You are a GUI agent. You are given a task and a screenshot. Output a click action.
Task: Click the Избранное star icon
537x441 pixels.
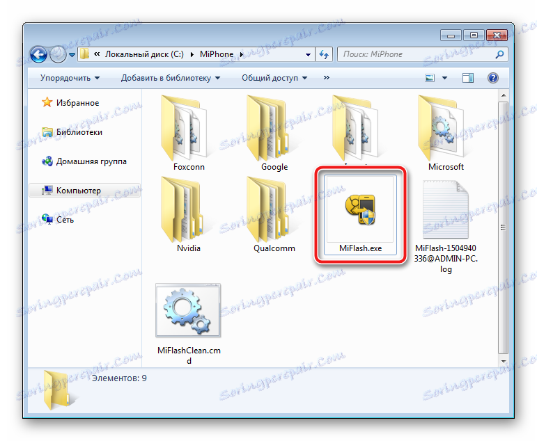click(x=47, y=102)
